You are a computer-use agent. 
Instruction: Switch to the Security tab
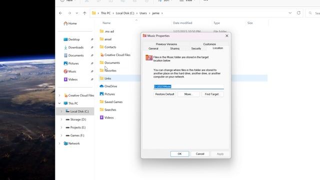pyautogui.click(x=196, y=48)
